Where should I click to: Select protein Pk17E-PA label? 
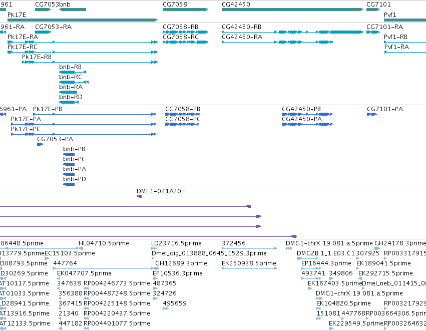26,119
